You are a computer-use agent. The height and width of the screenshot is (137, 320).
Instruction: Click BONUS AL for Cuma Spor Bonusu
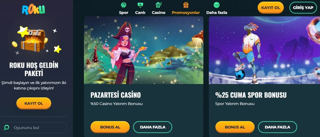click(235, 127)
